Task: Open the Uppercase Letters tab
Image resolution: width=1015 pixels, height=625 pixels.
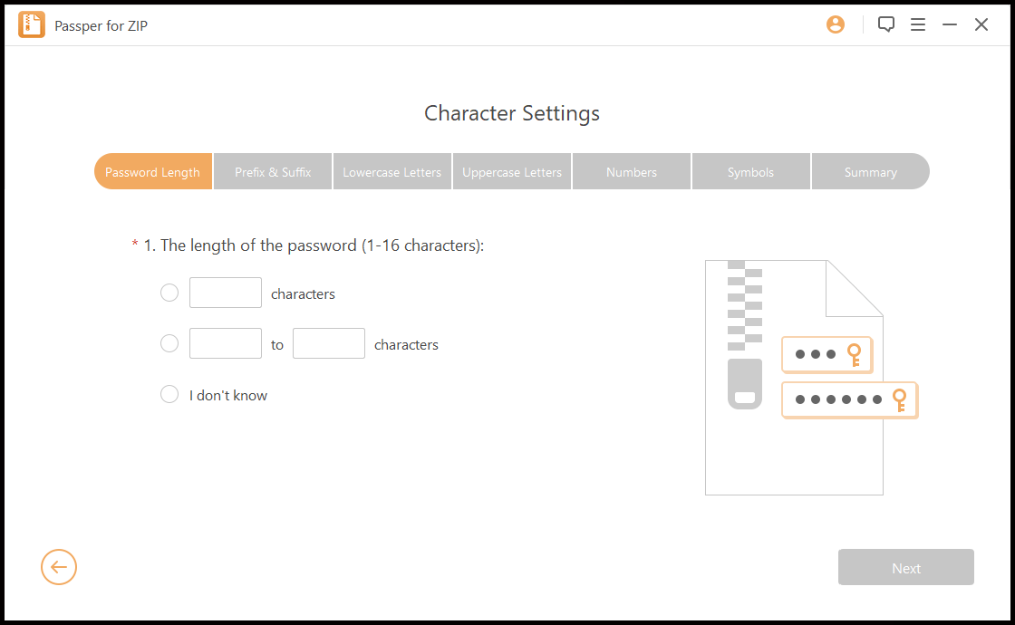Action: (511, 171)
